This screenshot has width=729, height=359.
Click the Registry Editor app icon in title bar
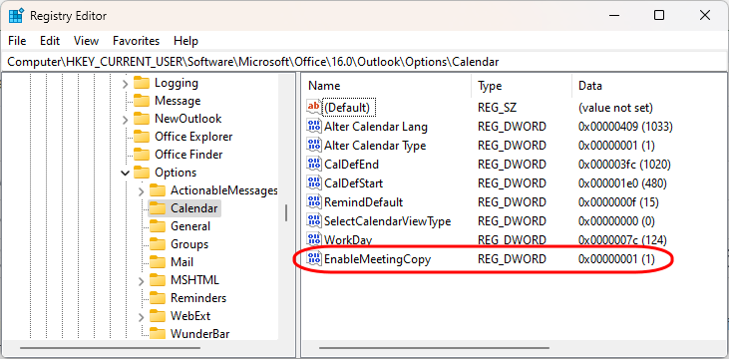[16, 15]
